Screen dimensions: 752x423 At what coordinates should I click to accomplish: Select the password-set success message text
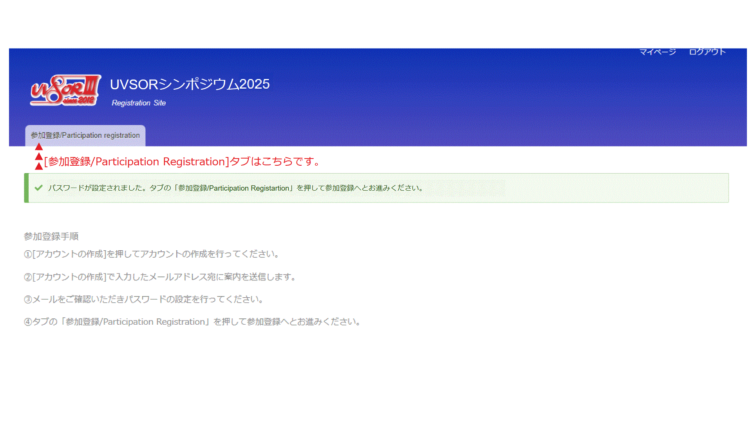click(x=236, y=188)
